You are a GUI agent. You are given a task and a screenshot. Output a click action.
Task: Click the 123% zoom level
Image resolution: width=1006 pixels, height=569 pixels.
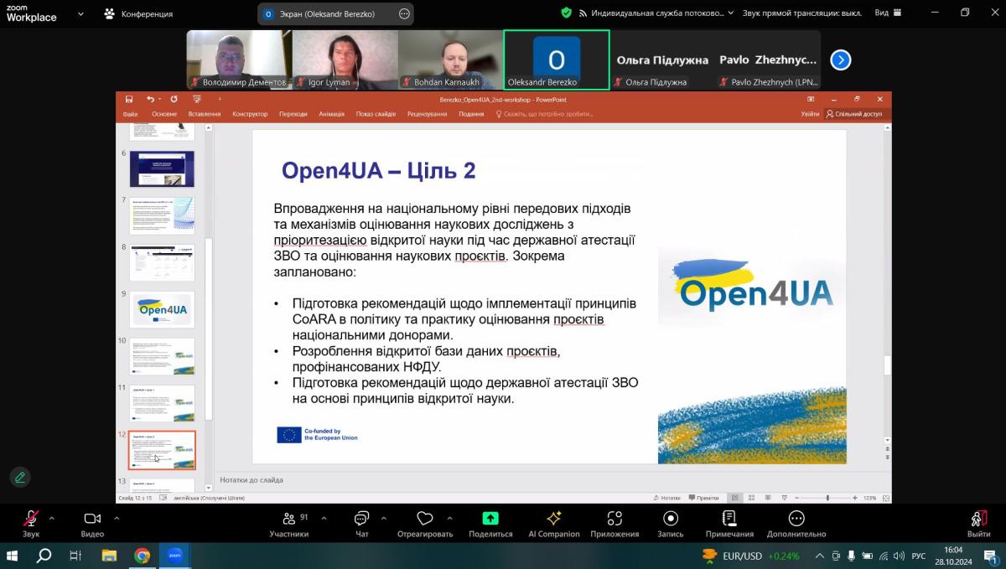tap(869, 498)
